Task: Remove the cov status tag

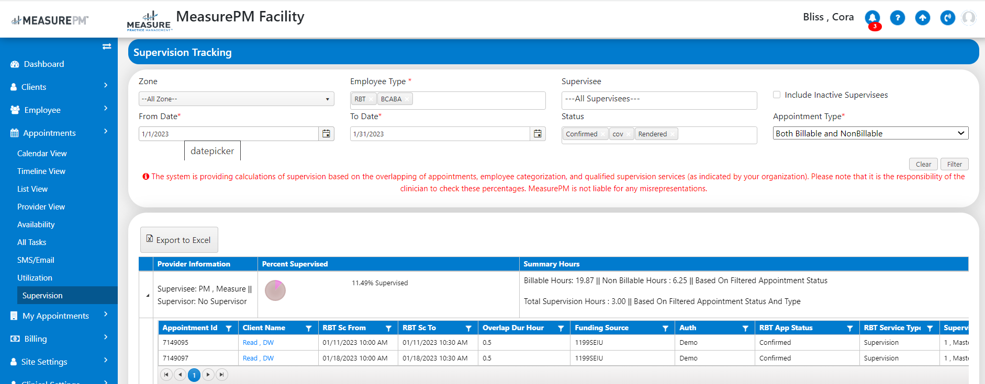Action: click(x=629, y=134)
